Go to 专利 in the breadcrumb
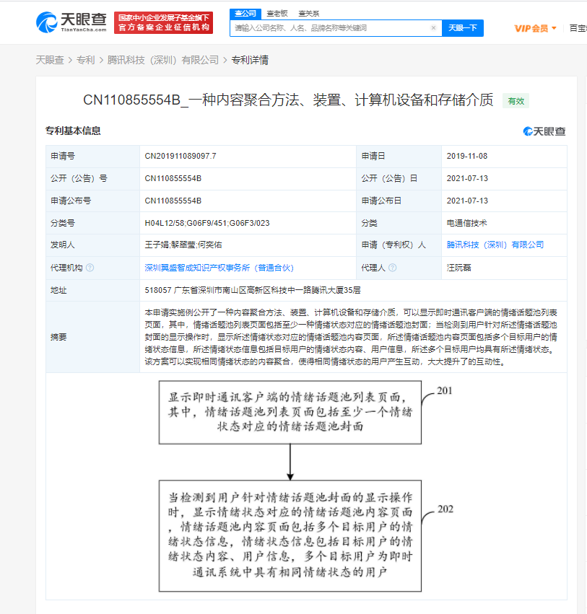 85,60
